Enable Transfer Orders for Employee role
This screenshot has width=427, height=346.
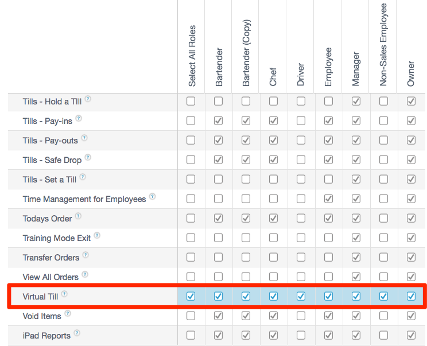click(x=328, y=257)
